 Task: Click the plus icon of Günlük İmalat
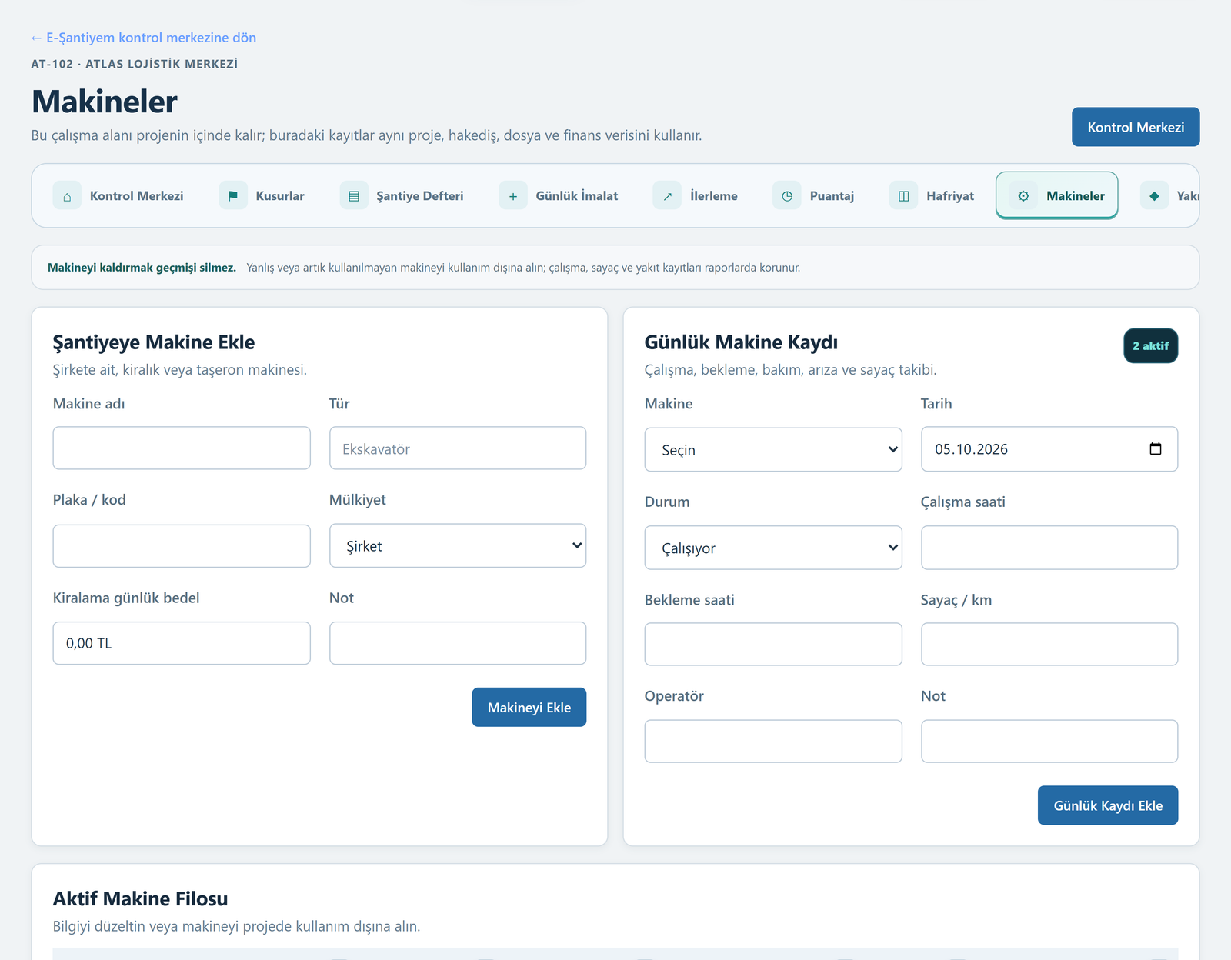(x=513, y=196)
